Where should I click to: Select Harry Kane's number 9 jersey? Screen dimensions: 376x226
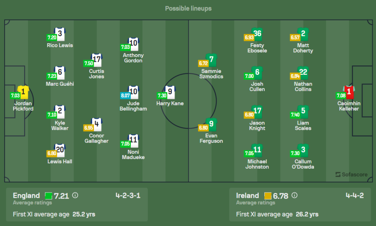tap(170, 91)
